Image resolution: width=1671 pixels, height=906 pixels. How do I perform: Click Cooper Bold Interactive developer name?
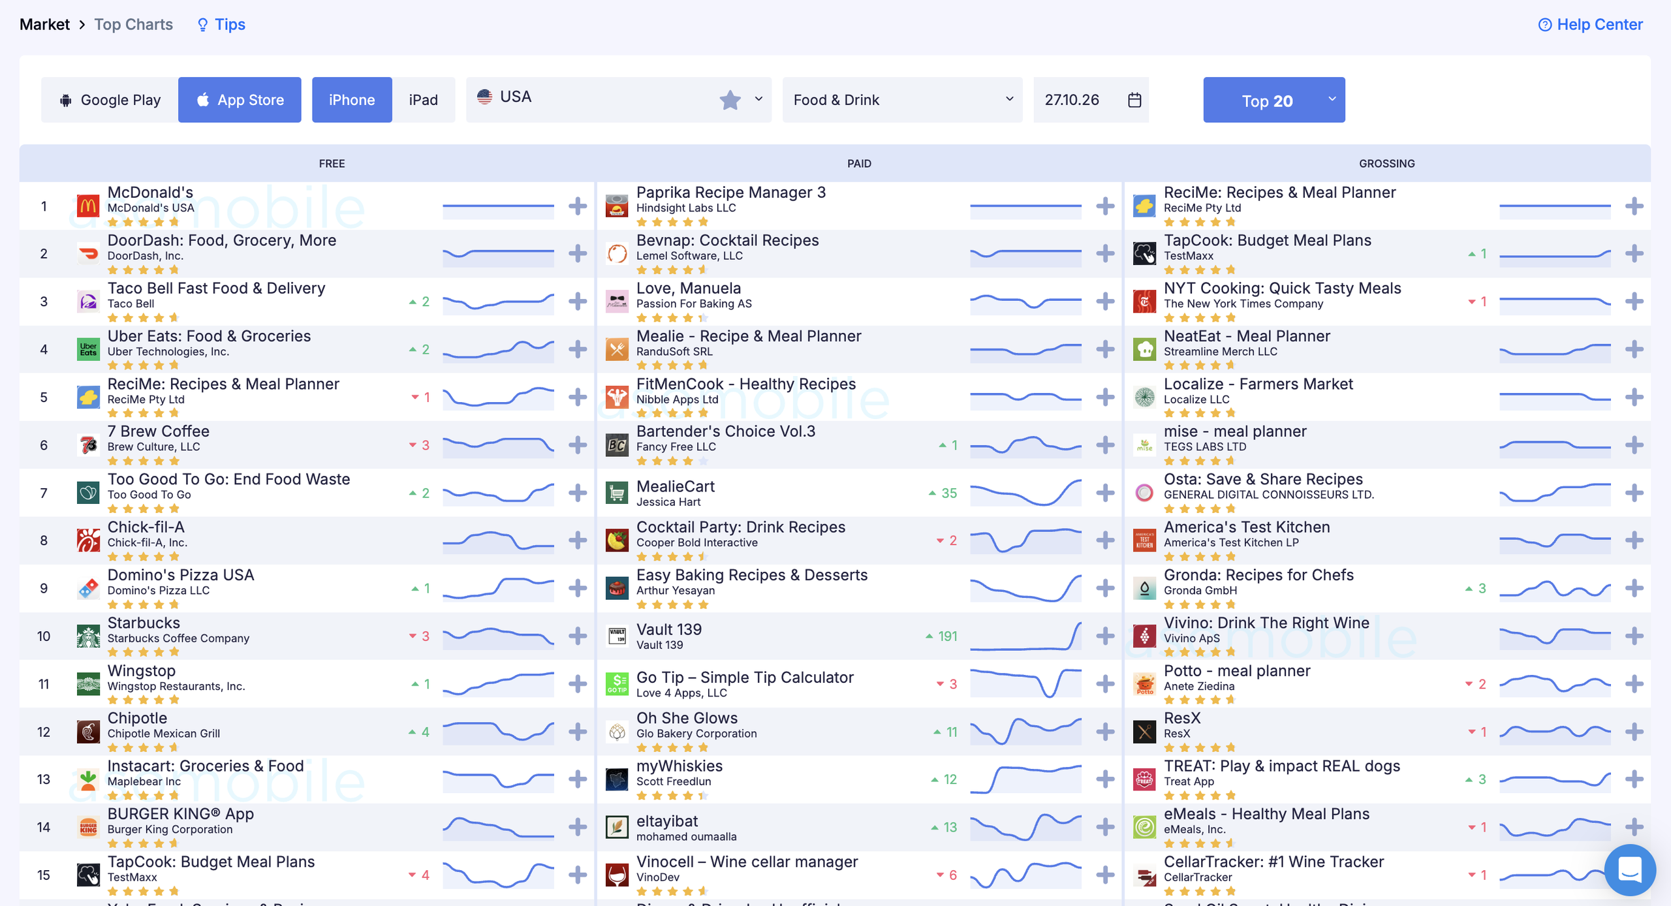(697, 542)
